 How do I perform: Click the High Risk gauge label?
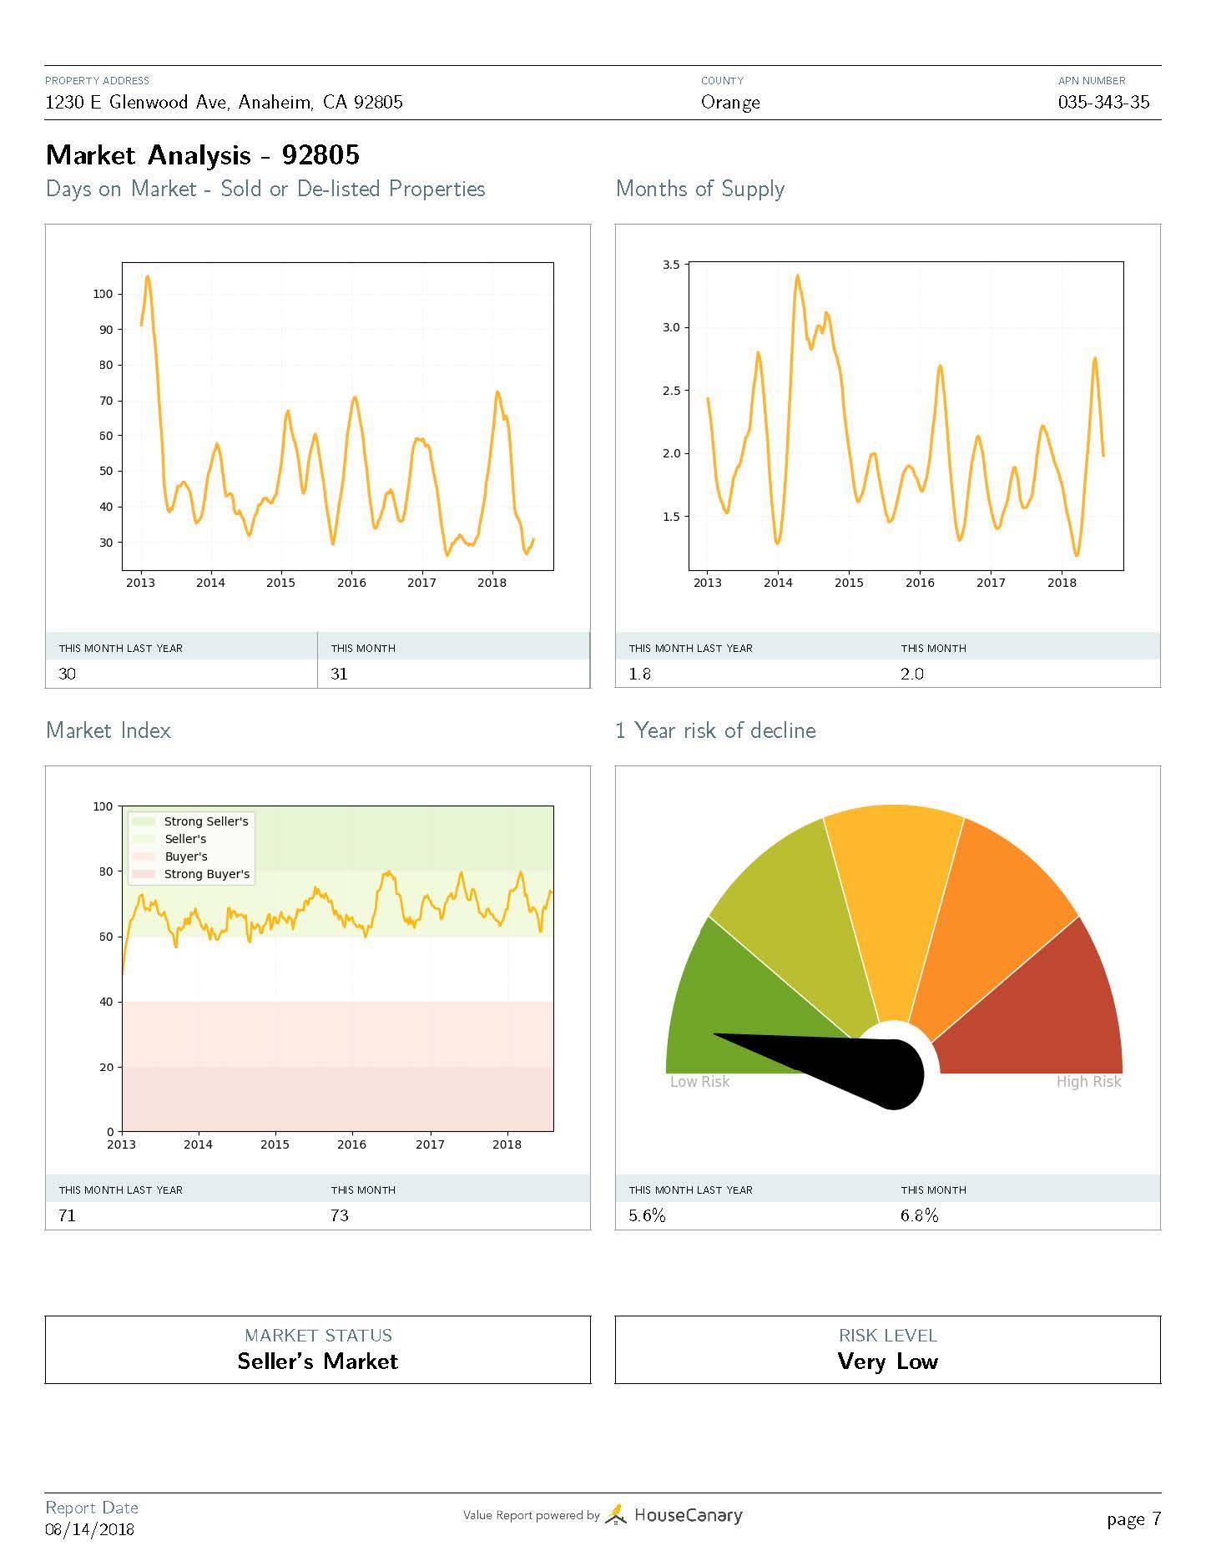1088,1082
